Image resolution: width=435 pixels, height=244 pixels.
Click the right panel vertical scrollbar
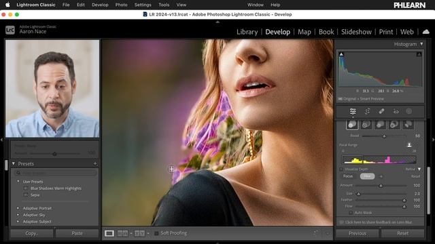[429, 190]
